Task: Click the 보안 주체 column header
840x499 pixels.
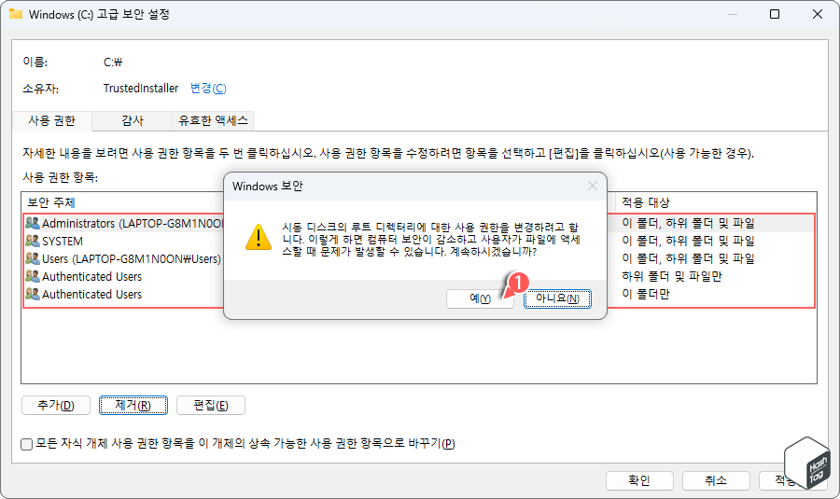Action: pos(51,203)
